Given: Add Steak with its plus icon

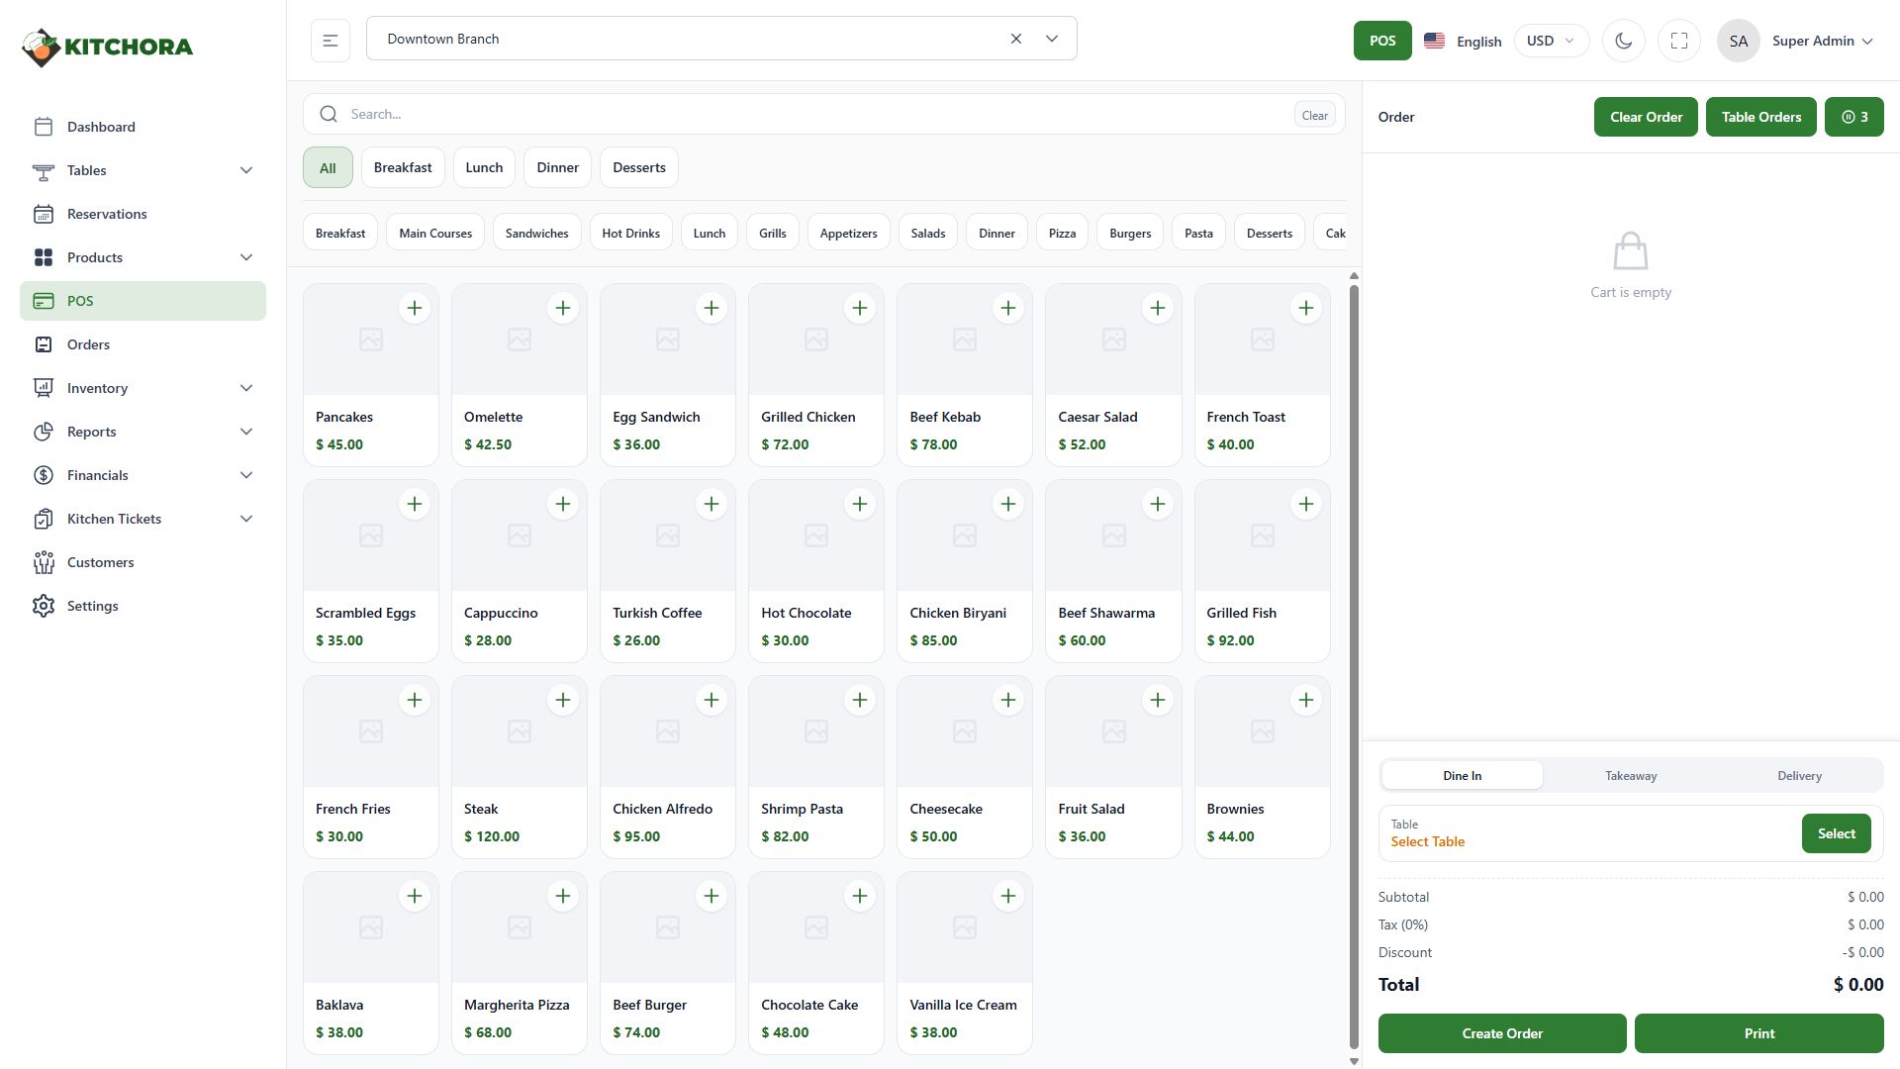Looking at the screenshot, I should (x=562, y=700).
